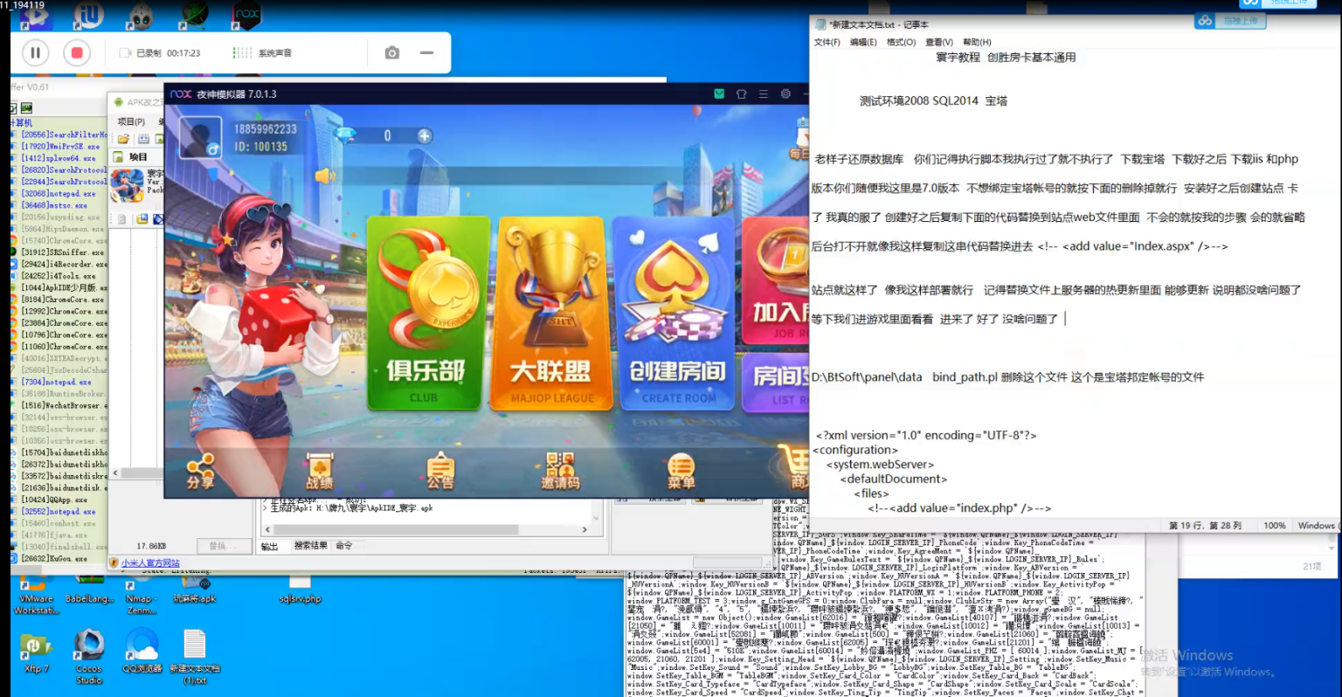Click the diamond currency icon
This screenshot has height=697, width=1342.
tap(345, 135)
